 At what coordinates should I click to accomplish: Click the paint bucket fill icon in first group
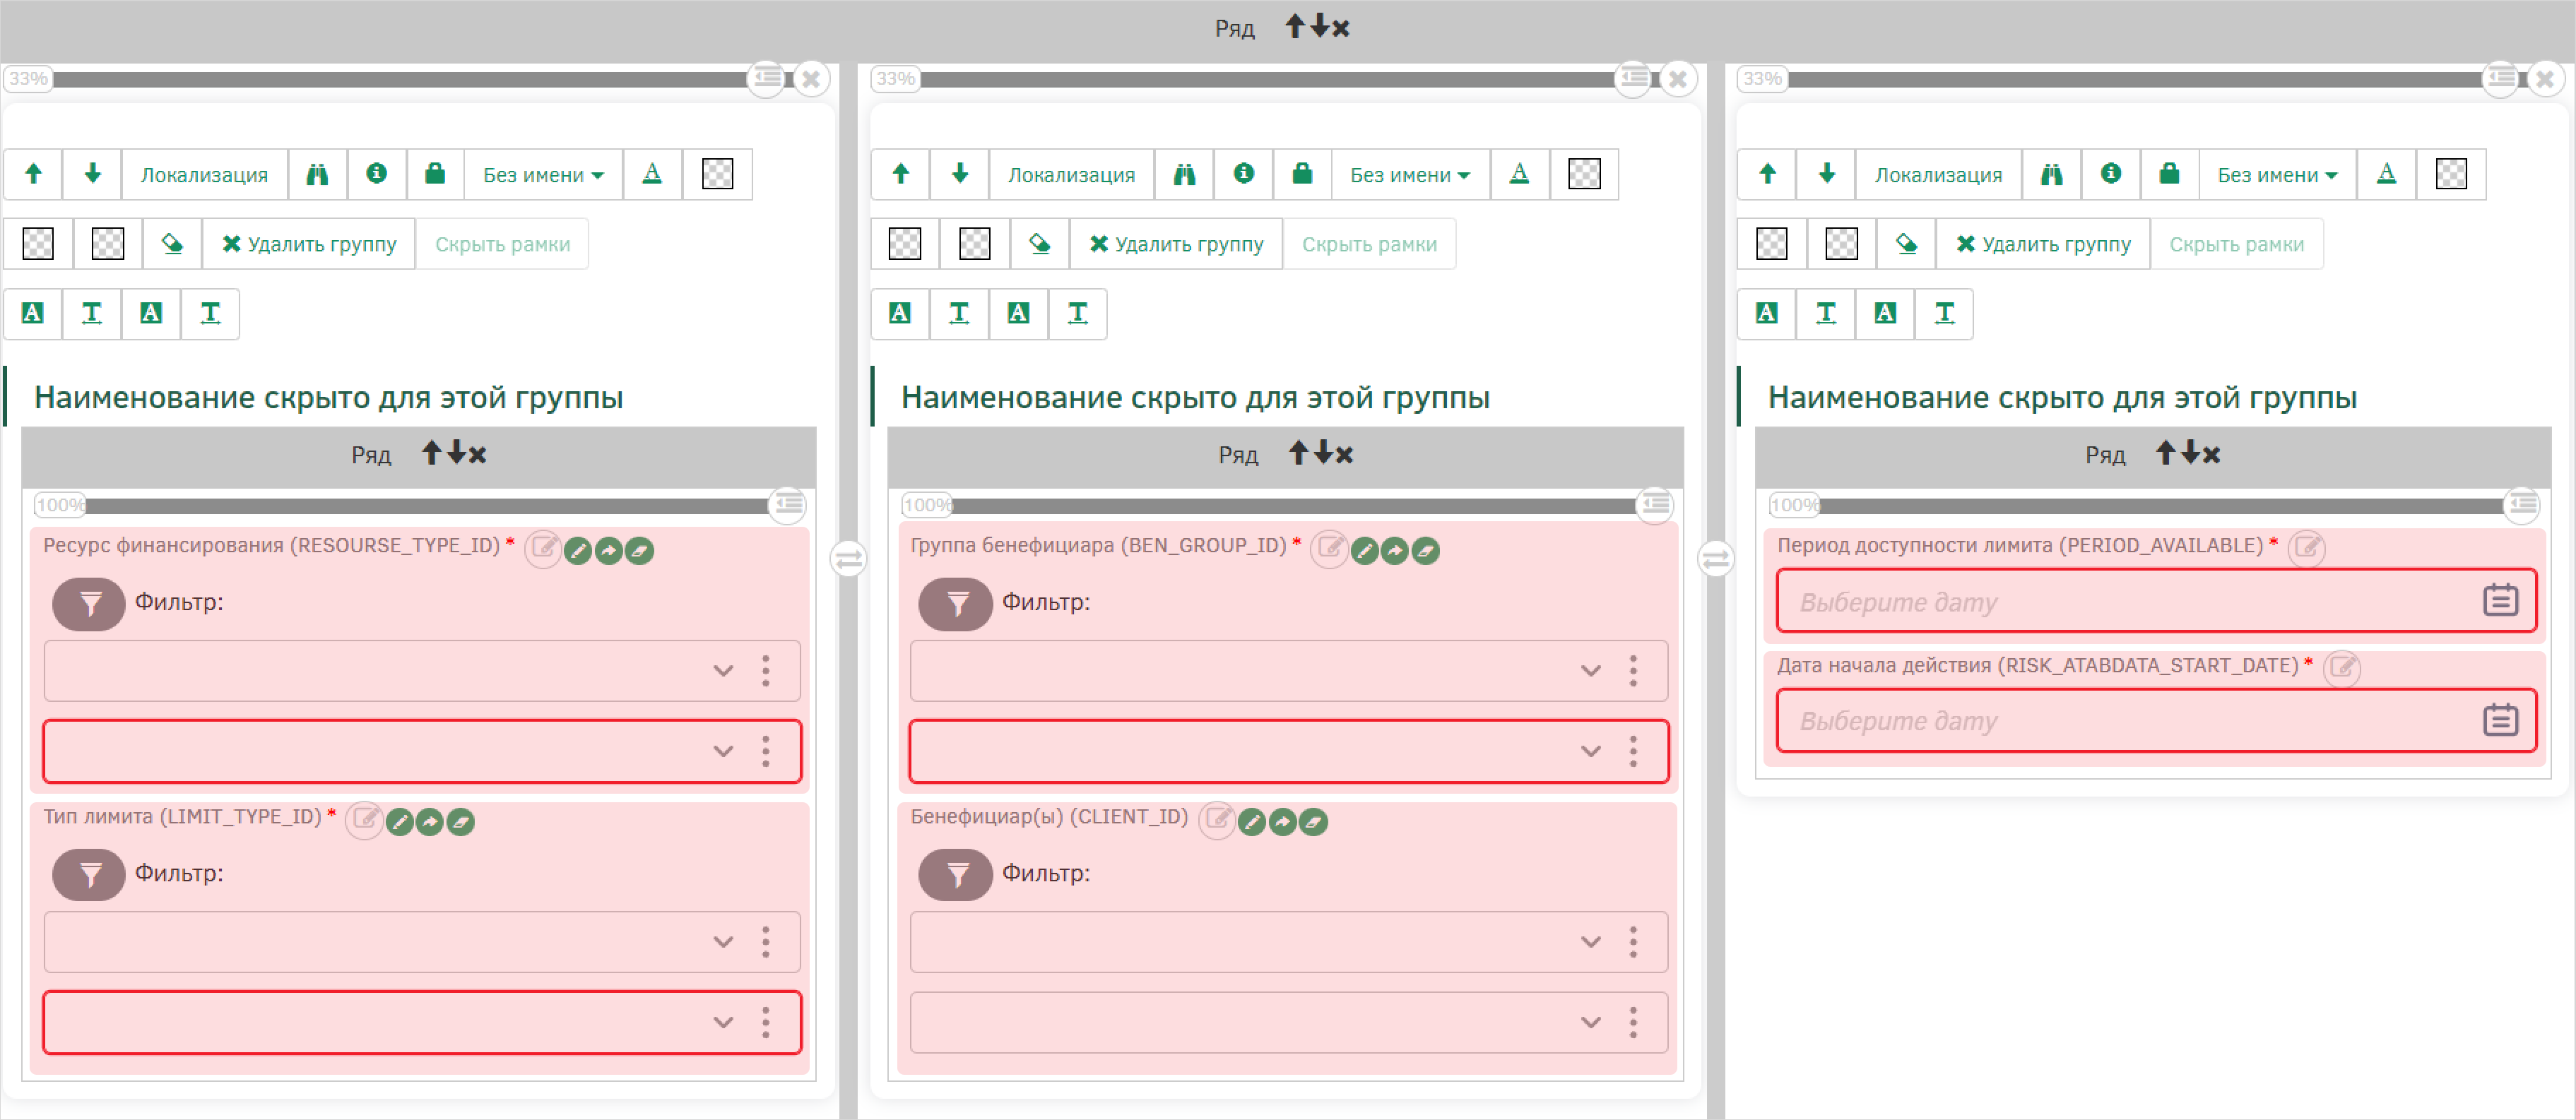(172, 244)
